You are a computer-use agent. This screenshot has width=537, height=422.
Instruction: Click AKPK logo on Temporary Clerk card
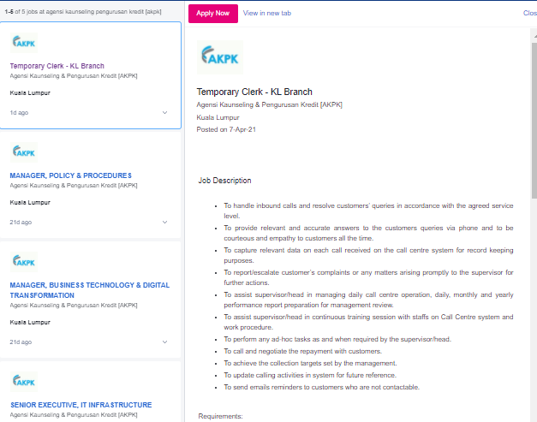[24, 43]
